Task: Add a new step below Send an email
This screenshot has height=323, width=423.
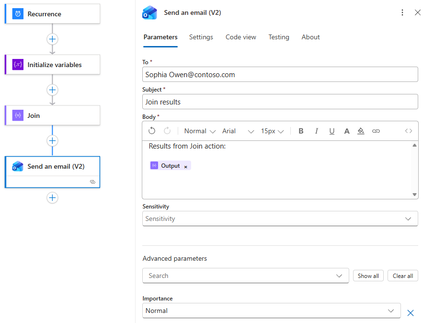Action: click(52, 198)
